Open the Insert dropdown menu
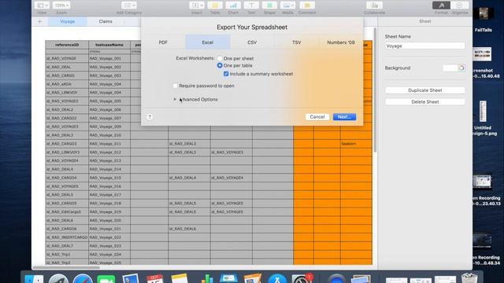Viewport: 504px width, 283px height. point(196,6)
